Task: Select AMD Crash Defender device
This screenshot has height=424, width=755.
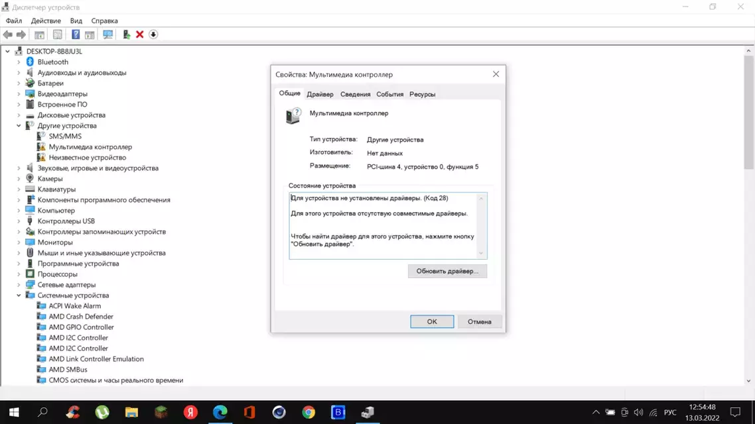Action: click(x=81, y=317)
